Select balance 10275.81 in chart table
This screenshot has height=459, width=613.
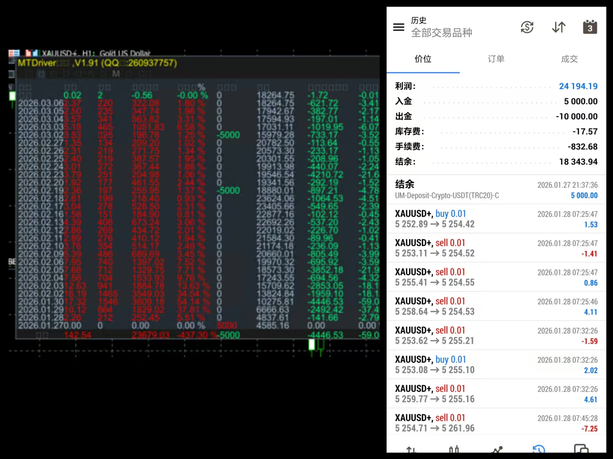[x=275, y=301]
